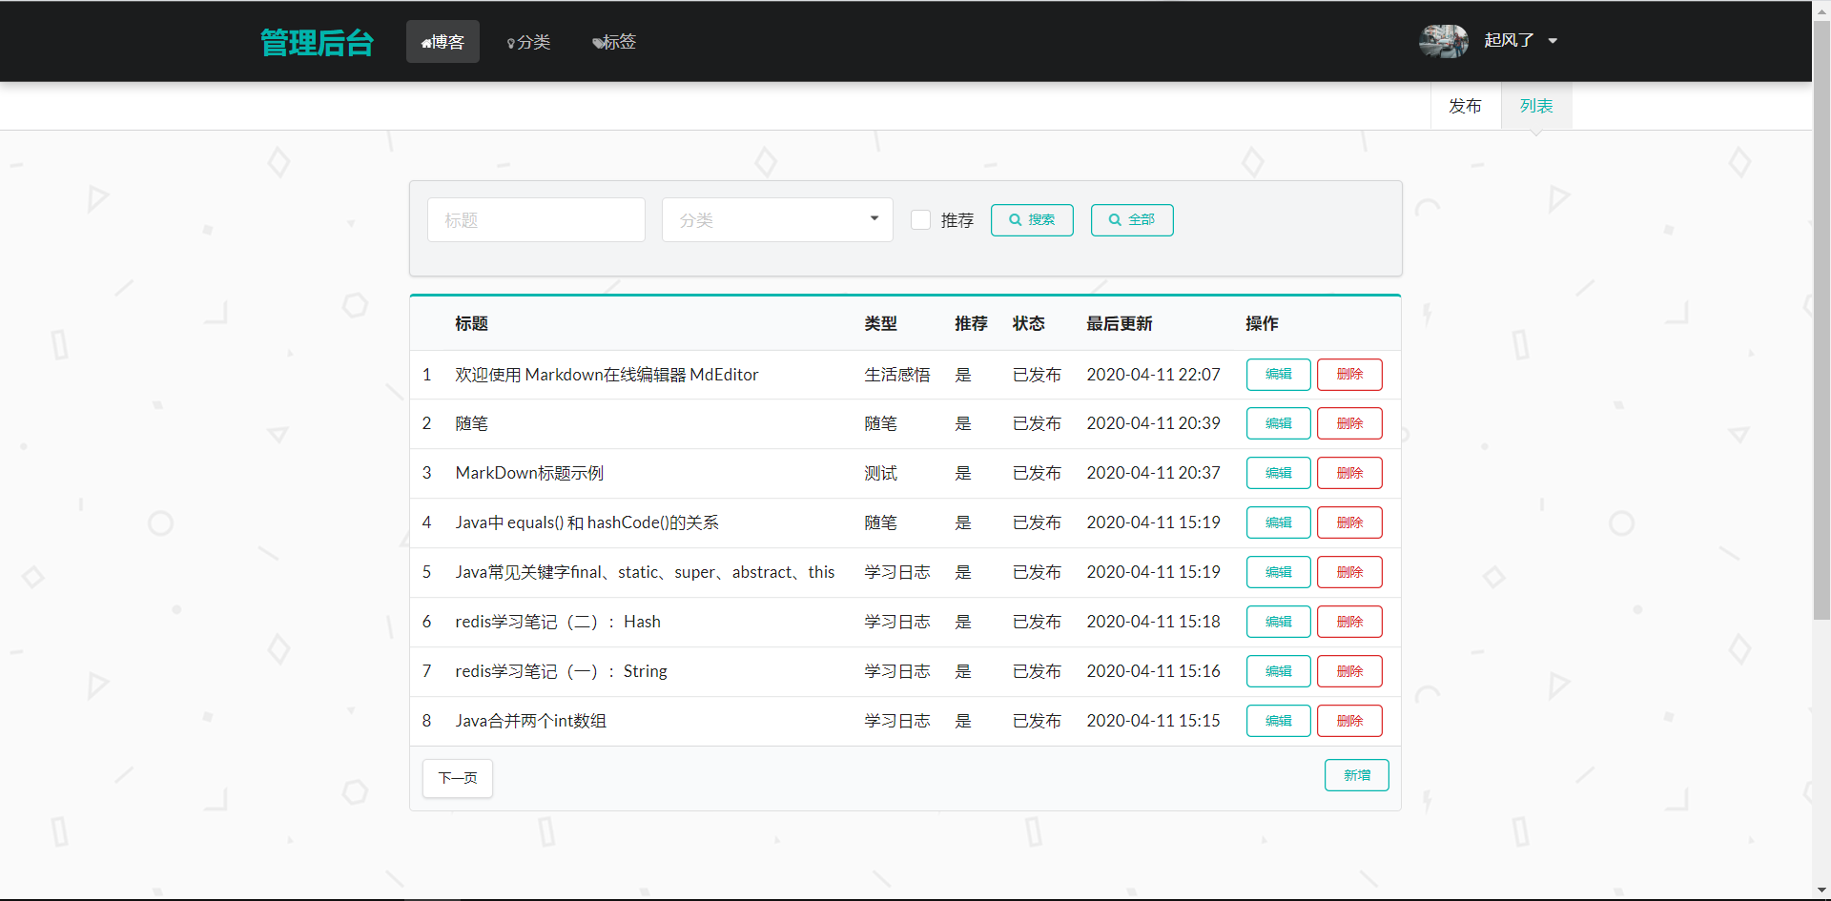
Task: Click the 新增 button to add post
Action: coord(1356,775)
